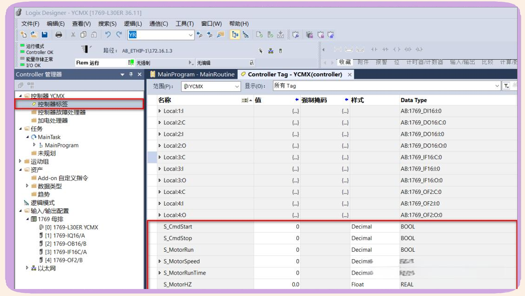The image size is (525, 296).
Task: Expand the 以太网 tree node
Action: click(27, 268)
